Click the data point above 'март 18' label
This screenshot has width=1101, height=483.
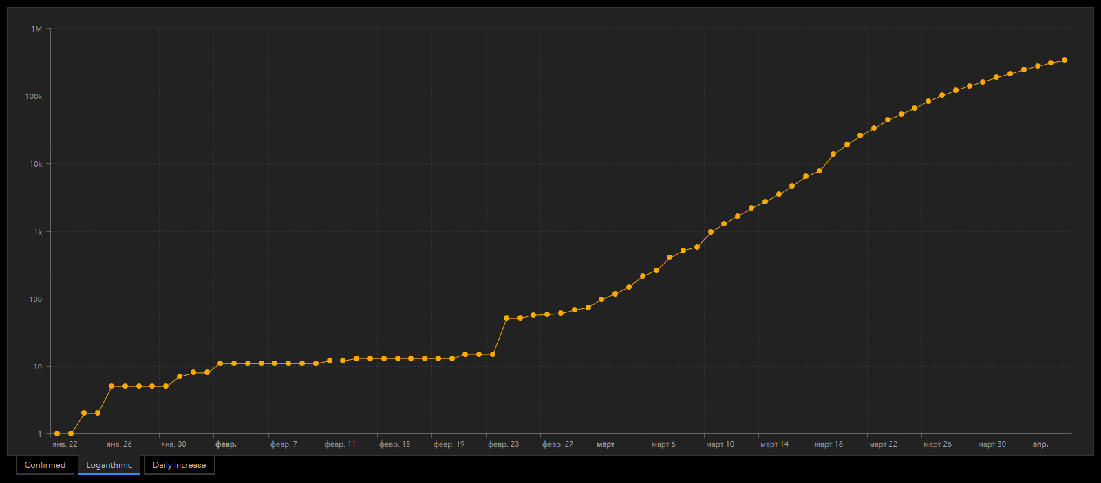pyautogui.click(x=820, y=171)
